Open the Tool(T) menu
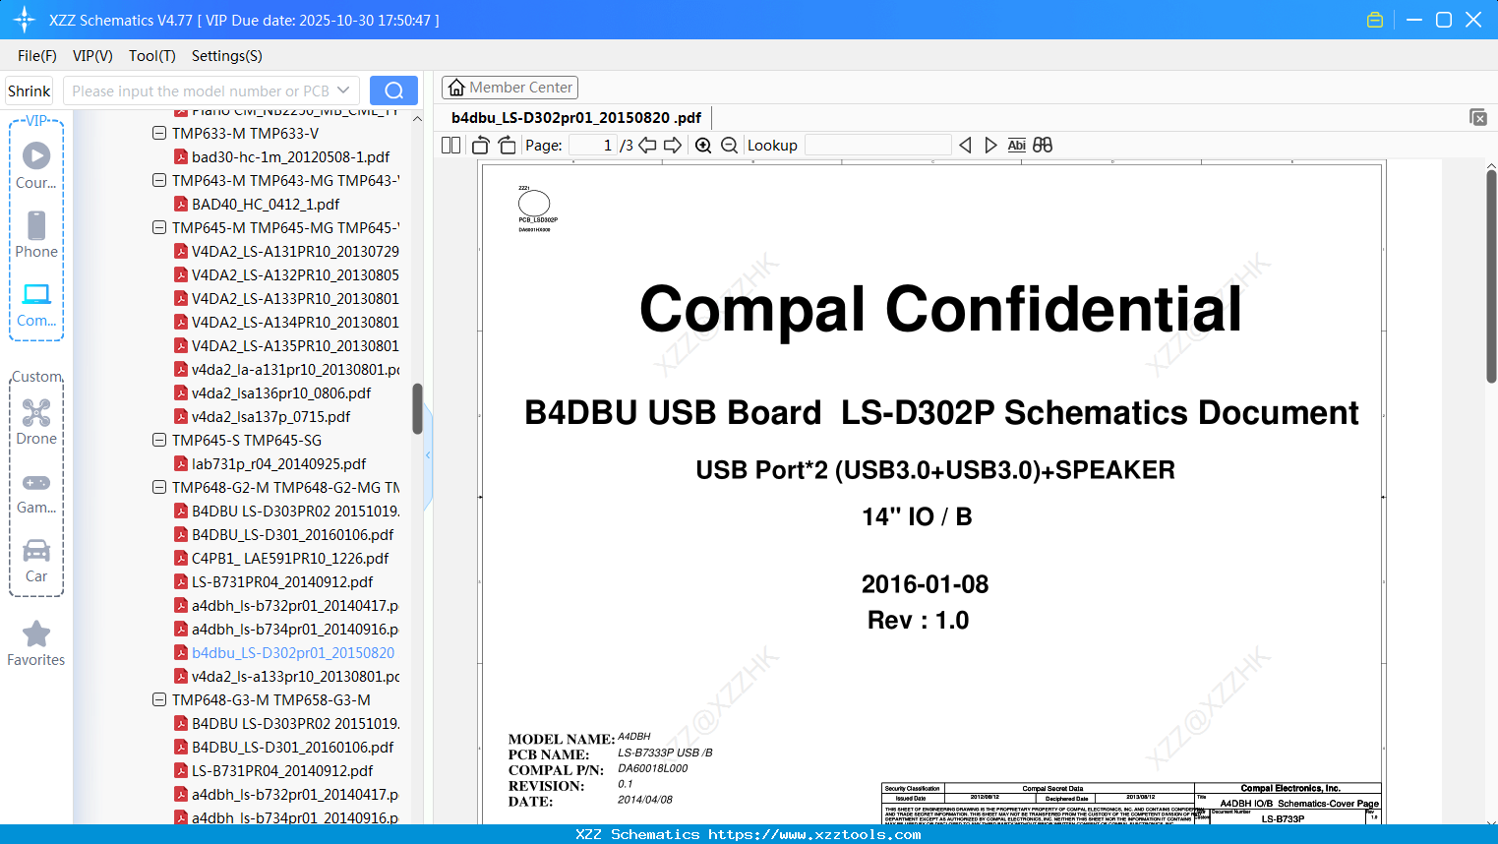 (152, 56)
